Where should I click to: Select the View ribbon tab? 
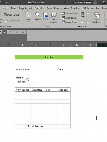[66, 8]
